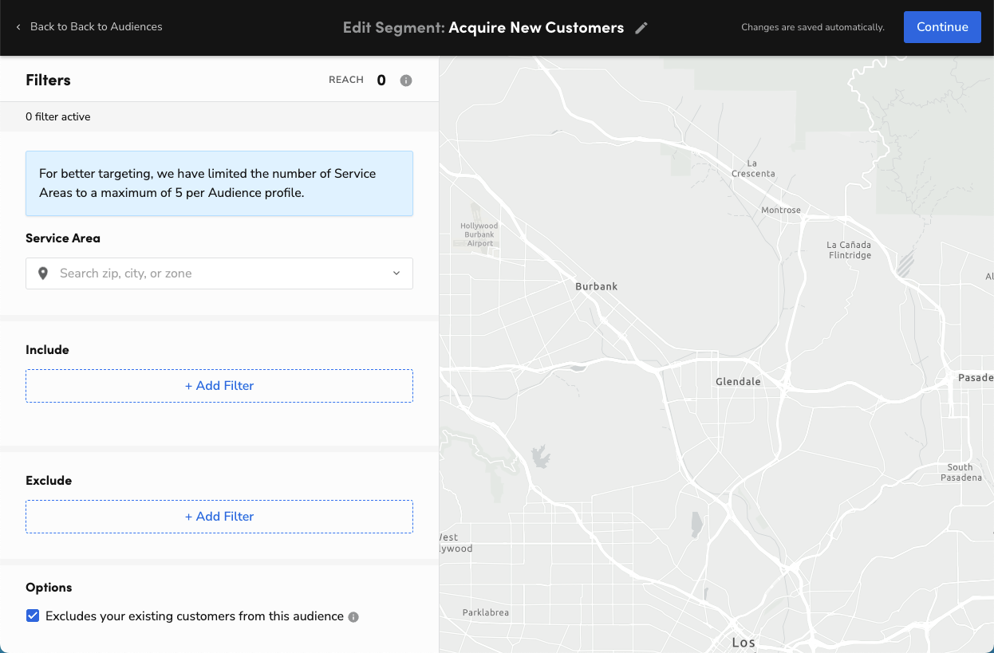994x653 pixels.
Task: Uncheck excludes existing customers from this audience
Action: (x=33, y=616)
